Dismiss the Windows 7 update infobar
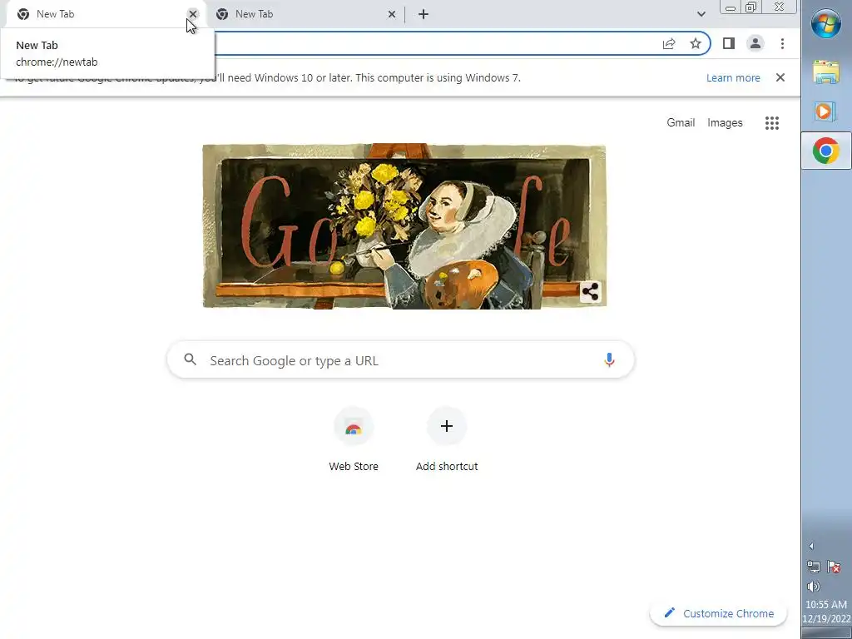Image resolution: width=852 pixels, height=639 pixels. pyautogui.click(x=780, y=77)
